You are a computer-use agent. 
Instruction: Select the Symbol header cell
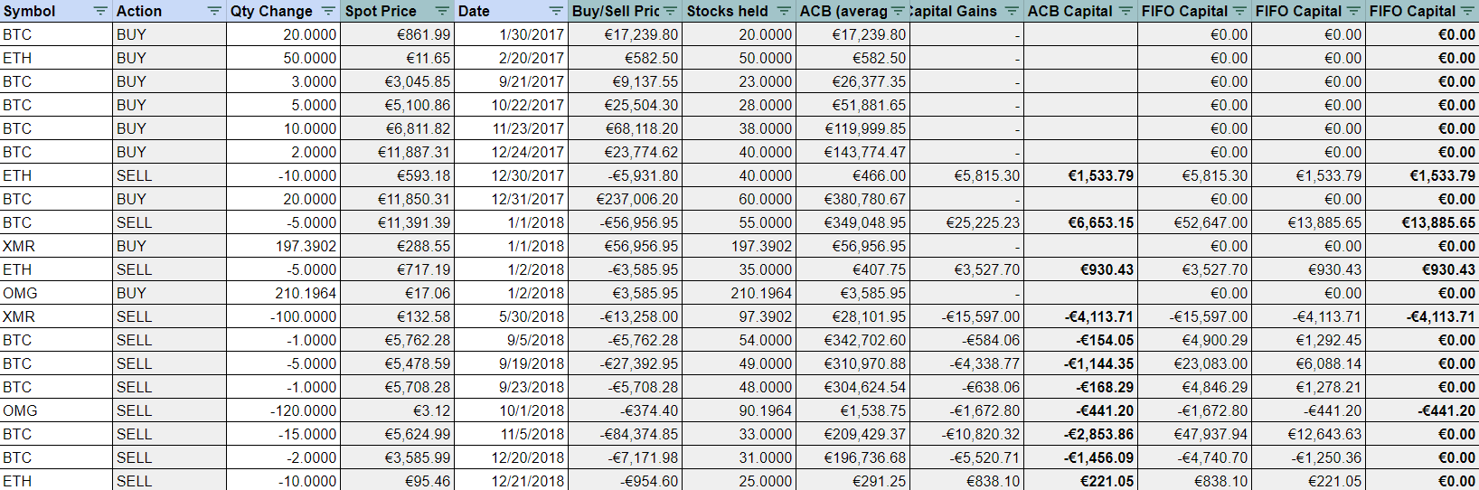[x=56, y=11]
